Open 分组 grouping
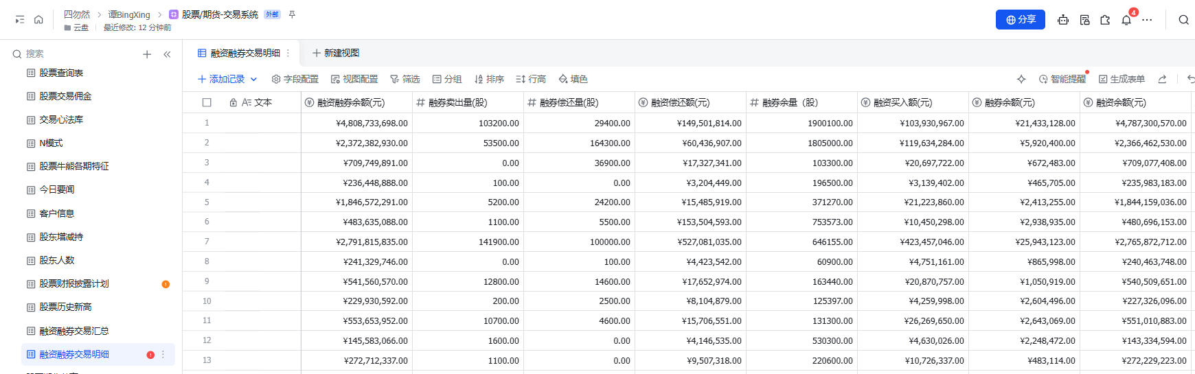This screenshot has height=374, width=1195. pos(447,79)
